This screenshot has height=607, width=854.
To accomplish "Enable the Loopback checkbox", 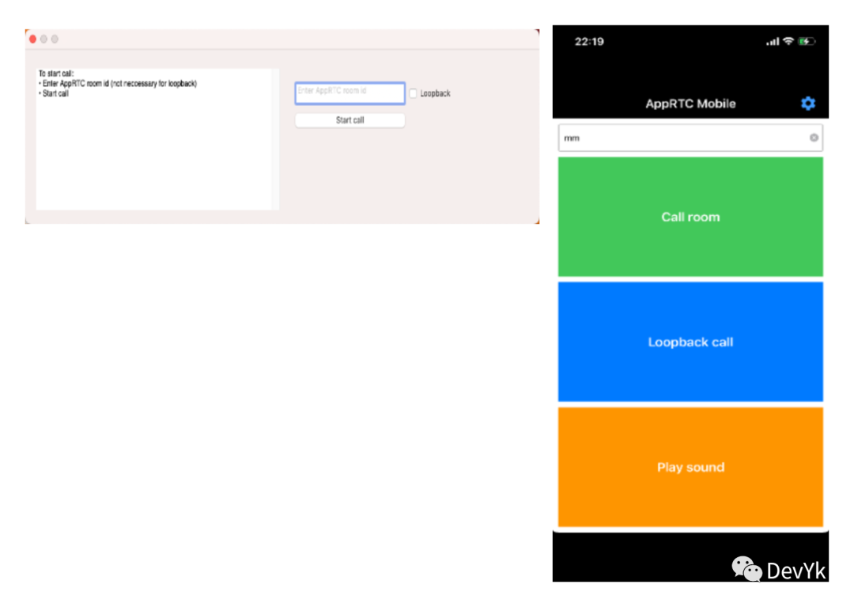I will [413, 93].
